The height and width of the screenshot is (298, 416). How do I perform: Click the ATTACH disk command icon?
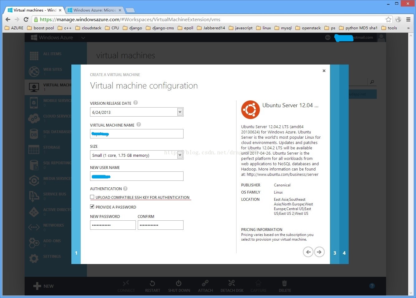point(205,283)
